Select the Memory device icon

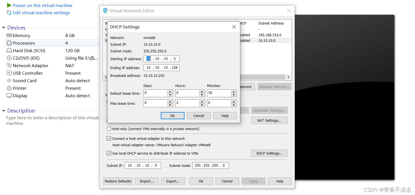pos(9,35)
